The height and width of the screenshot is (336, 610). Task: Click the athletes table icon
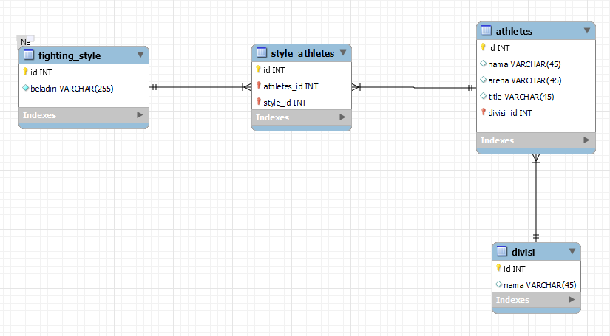487,30
